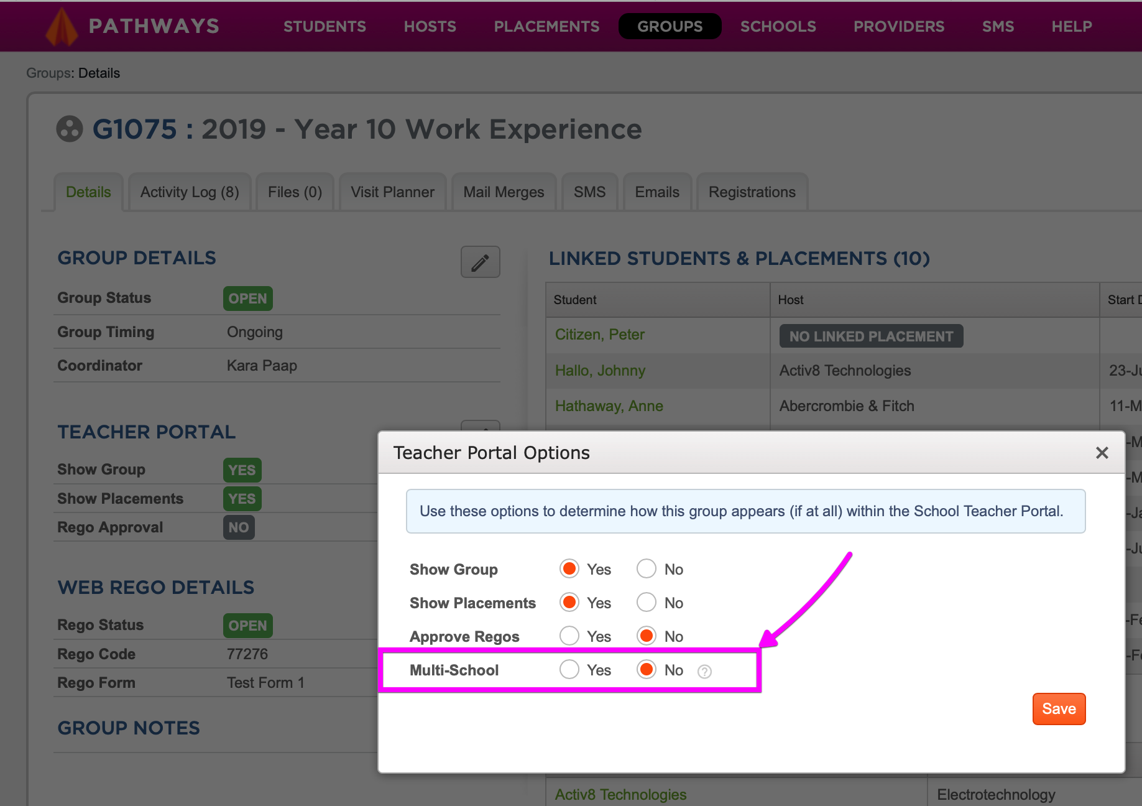Open the Visit Planner tab
Viewport: 1142px width, 806px height.
click(x=392, y=192)
